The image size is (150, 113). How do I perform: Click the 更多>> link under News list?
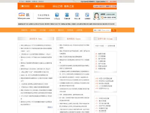click(50, 107)
